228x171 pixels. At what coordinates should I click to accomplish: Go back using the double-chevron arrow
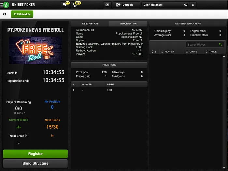click(x=5, y=14)
